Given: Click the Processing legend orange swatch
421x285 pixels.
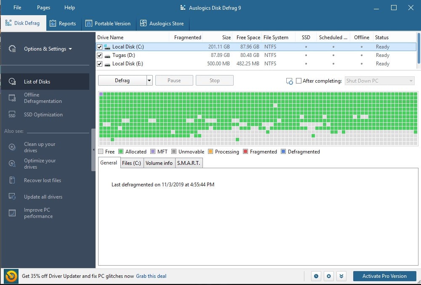Looking at the screenshot, I should (210, 152).
